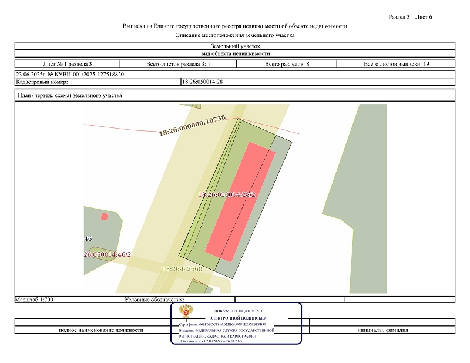Click 'Лист № 1 раздела 3' cell
This screenshot has width=470, height=363.
point(68,63)
